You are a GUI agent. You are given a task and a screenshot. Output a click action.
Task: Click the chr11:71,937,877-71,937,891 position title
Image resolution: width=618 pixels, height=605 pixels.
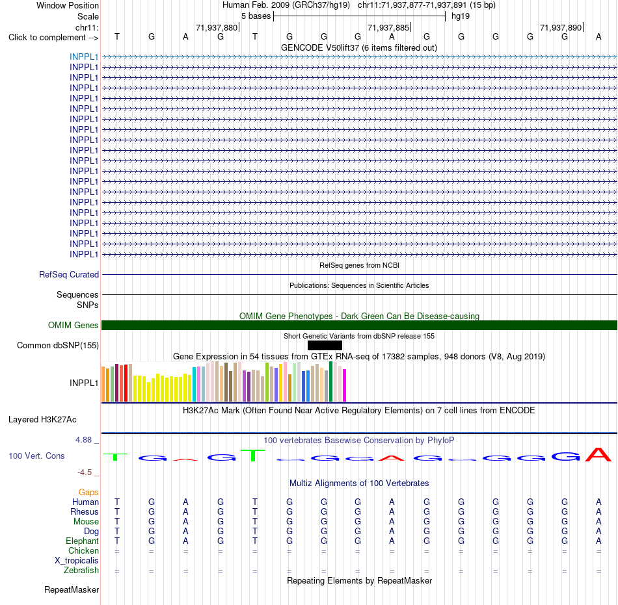(x=427, y=5)
